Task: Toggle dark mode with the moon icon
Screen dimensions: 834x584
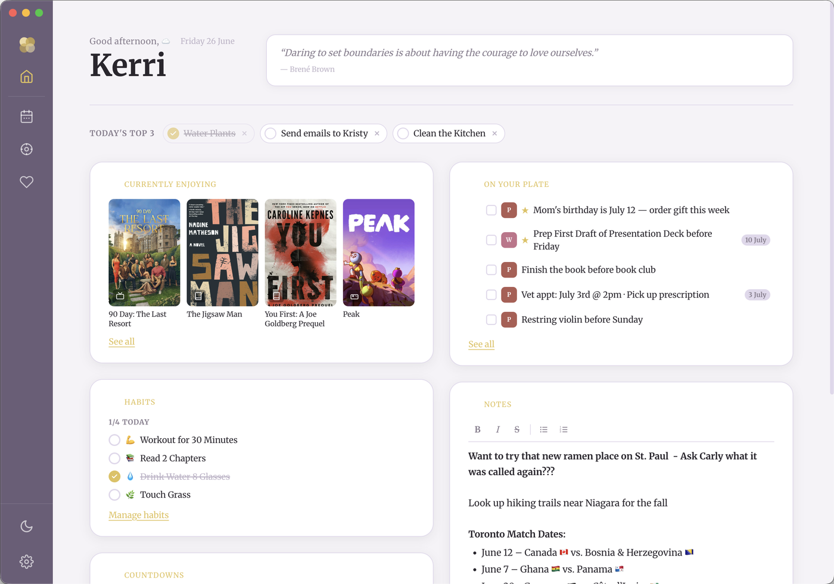Action: pos(26,526)
